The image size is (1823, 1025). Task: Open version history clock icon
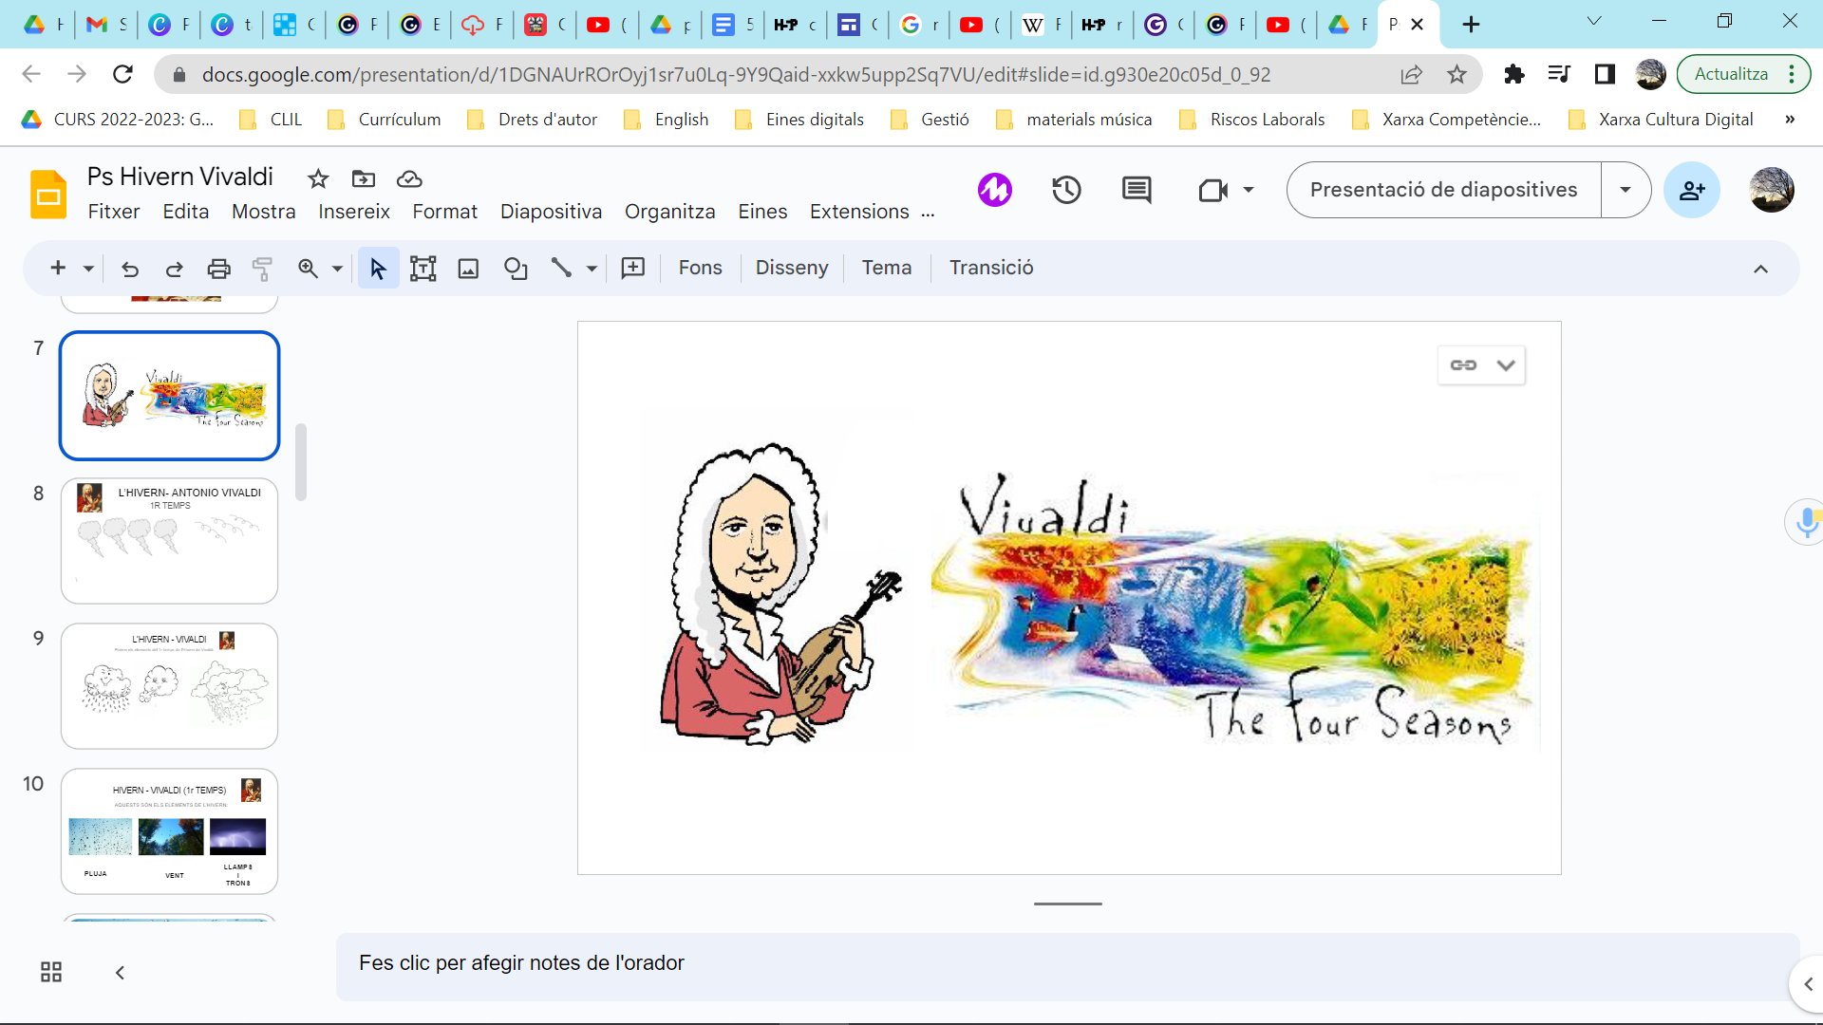pyautogui.click(x=1066, y=190)
